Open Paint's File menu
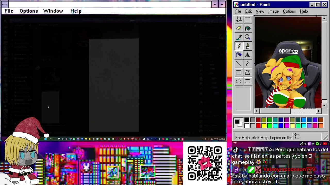The width and height of the screenshot is (330, 185). [x=238, y=11]
